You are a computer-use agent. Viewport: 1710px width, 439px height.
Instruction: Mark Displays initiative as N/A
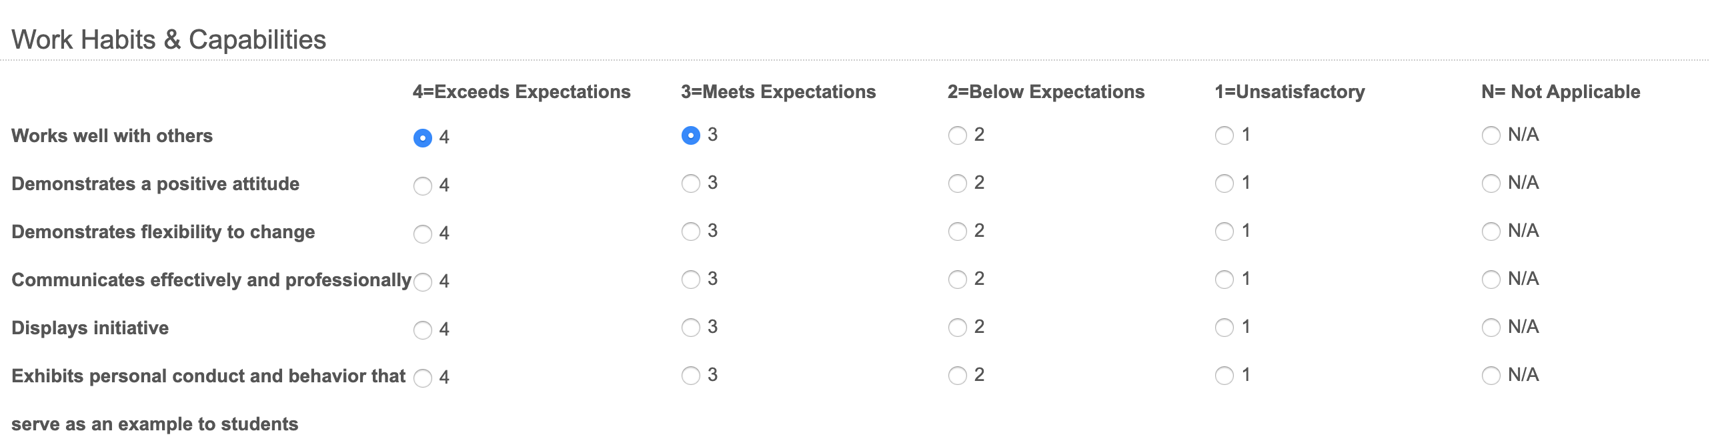click(1491, 328)
